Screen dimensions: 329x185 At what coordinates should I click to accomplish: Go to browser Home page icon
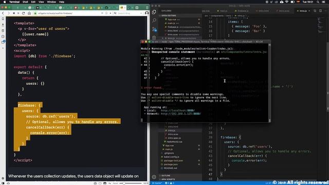29,13
